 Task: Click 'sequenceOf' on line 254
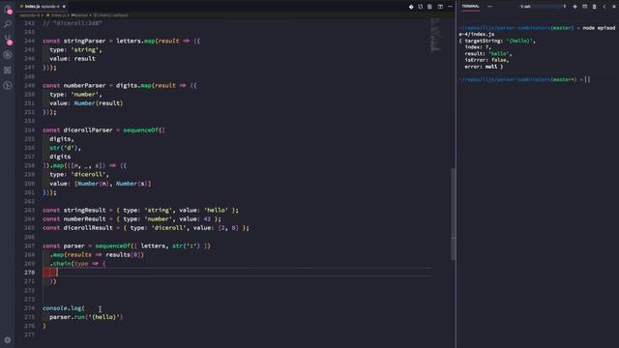pyautogui.click(x=141, y=130)
